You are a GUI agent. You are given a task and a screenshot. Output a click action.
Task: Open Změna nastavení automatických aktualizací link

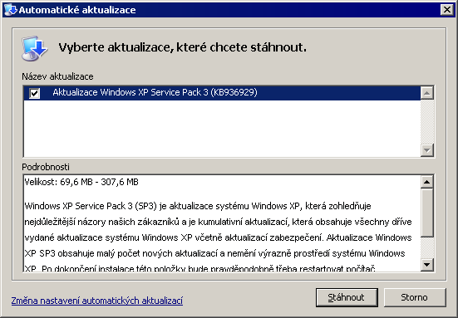[97, 301]
